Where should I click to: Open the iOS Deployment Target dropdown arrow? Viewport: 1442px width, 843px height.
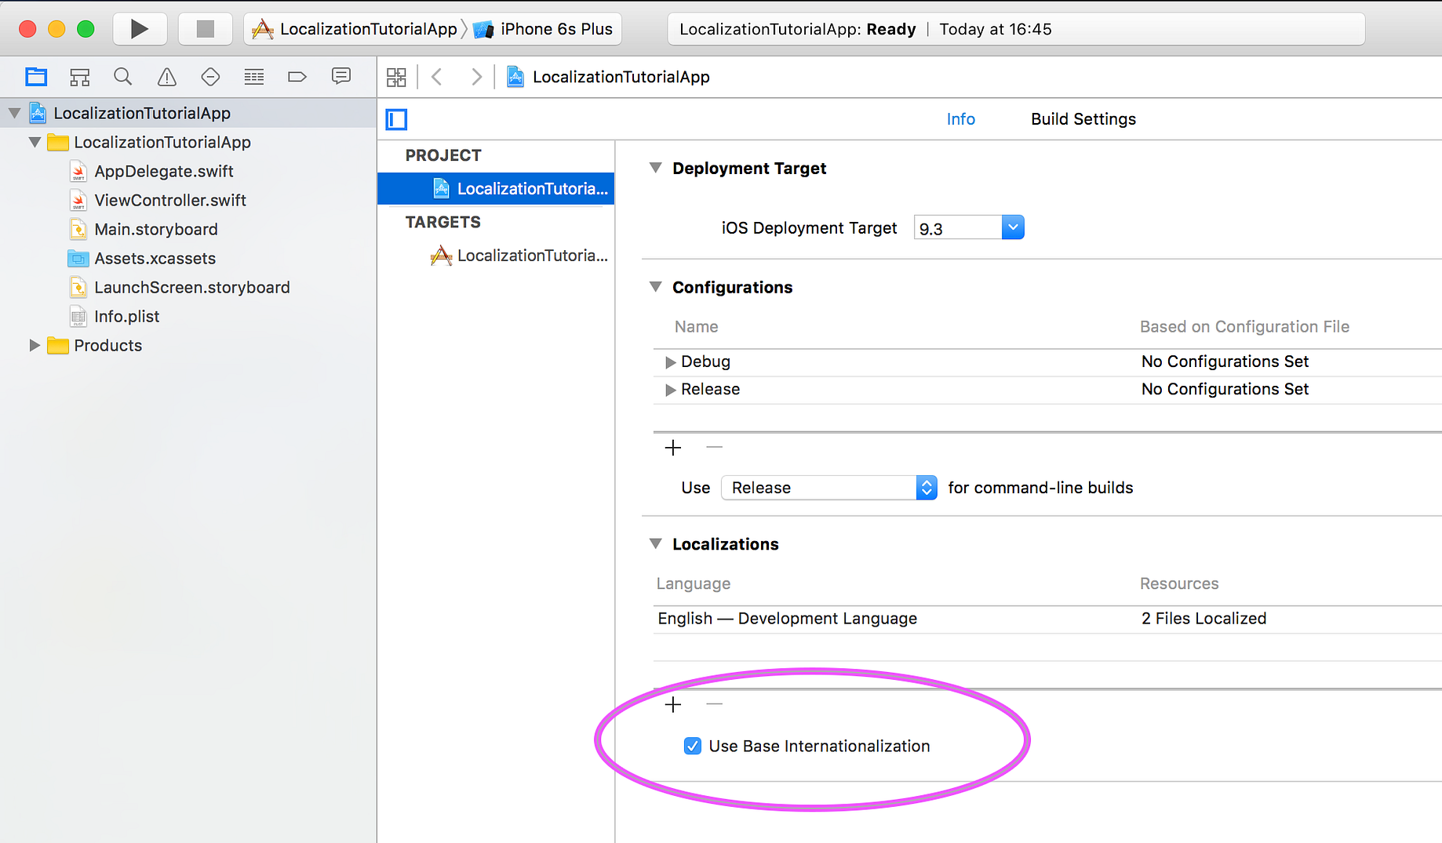1013,227
